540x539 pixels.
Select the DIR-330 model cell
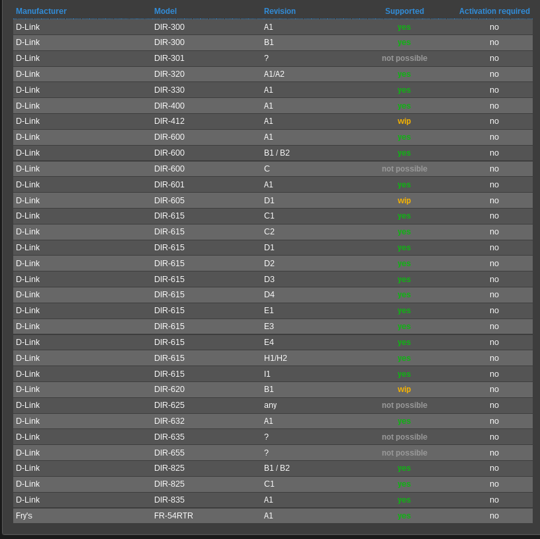pyautogui.click(x=169, y=90)
